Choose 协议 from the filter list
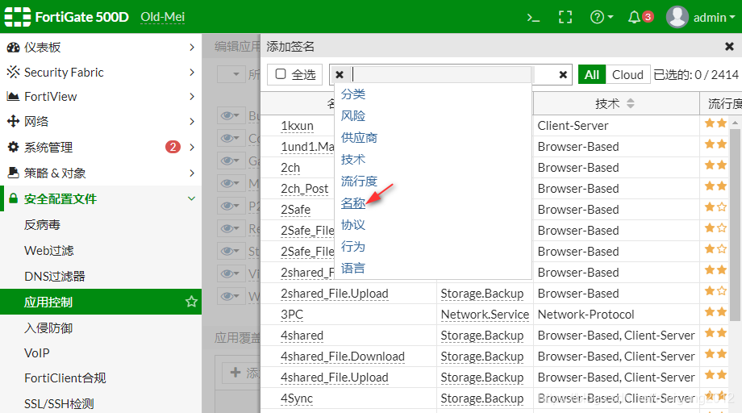742x413 pixels. pyautogui.click(x=353, y=225)
